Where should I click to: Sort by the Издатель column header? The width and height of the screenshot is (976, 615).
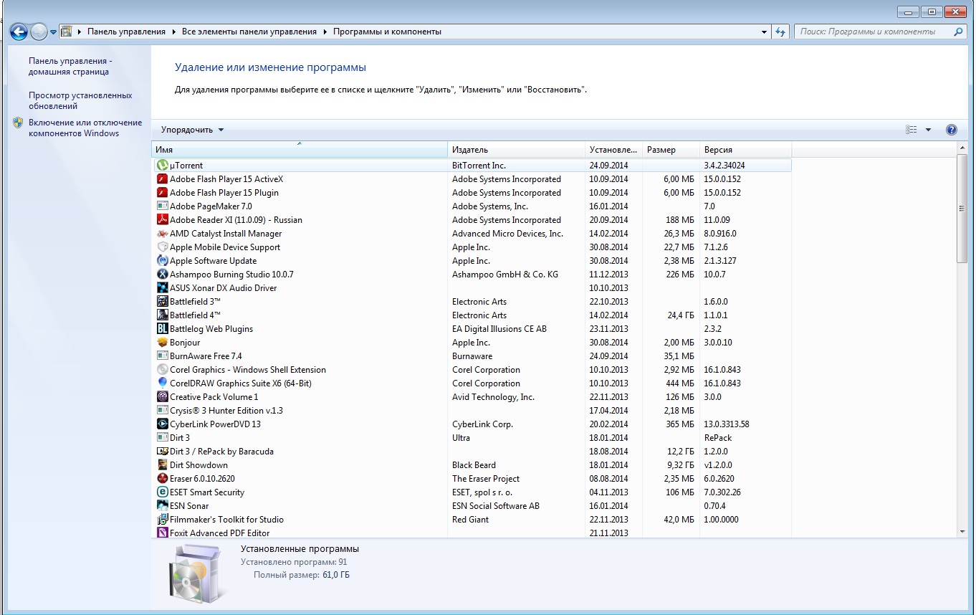pyautogui.click(x=516, y=150)
